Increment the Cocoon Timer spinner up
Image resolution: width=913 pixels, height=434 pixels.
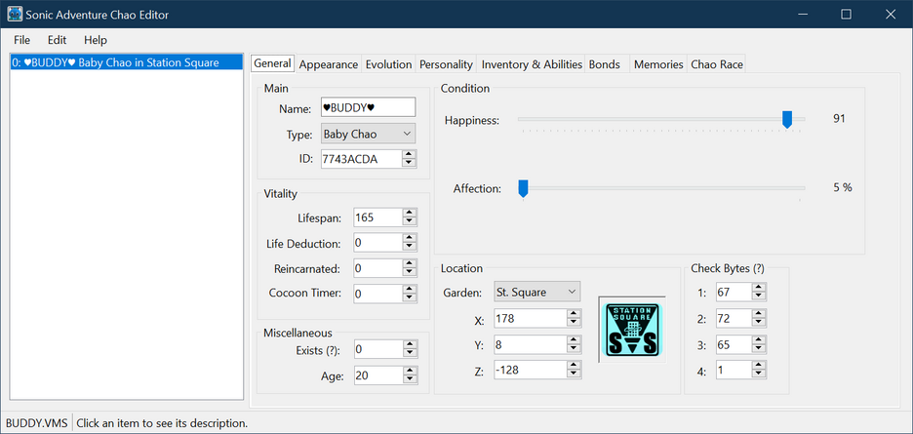click(x=409, y=289)
